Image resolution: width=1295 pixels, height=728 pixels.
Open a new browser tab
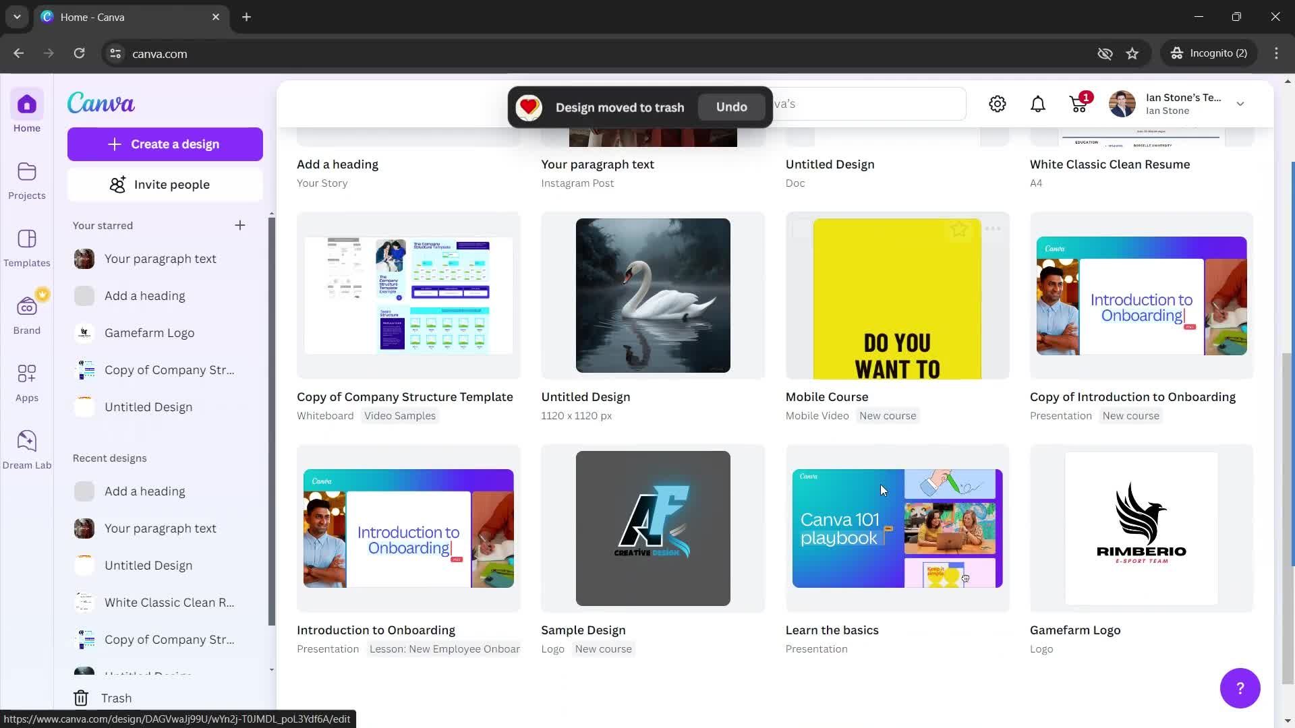click(x=247, y=17)
